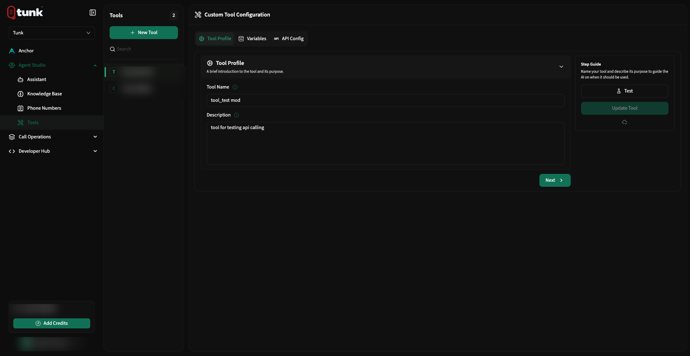Click the Step Guide heading text
Screen dimensions: 690x356
(x=591, y=64)
